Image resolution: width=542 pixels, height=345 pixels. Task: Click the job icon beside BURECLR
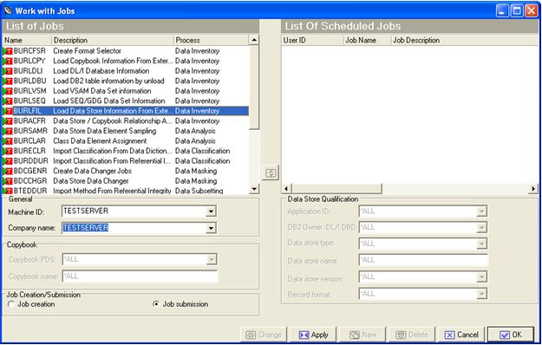(8, 151)
